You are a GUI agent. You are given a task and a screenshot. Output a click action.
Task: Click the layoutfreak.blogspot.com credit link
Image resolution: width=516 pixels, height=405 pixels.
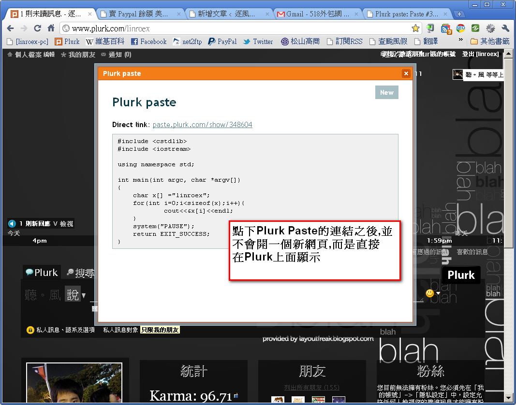[x=336, y=338]
